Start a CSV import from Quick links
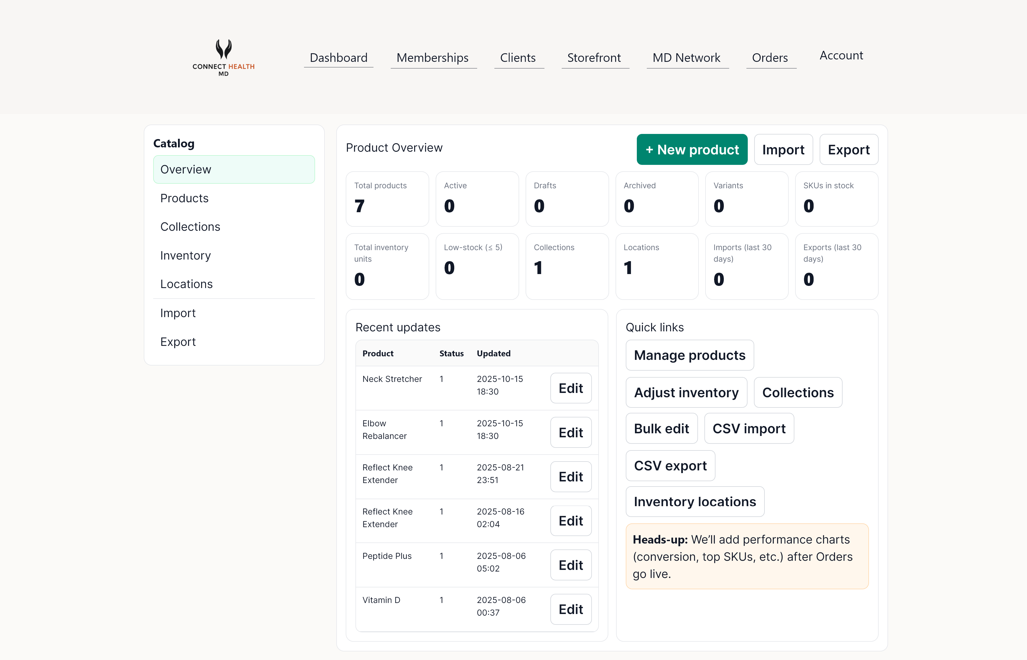Viewport: 1027px width, 660px height. pos(749,428)
